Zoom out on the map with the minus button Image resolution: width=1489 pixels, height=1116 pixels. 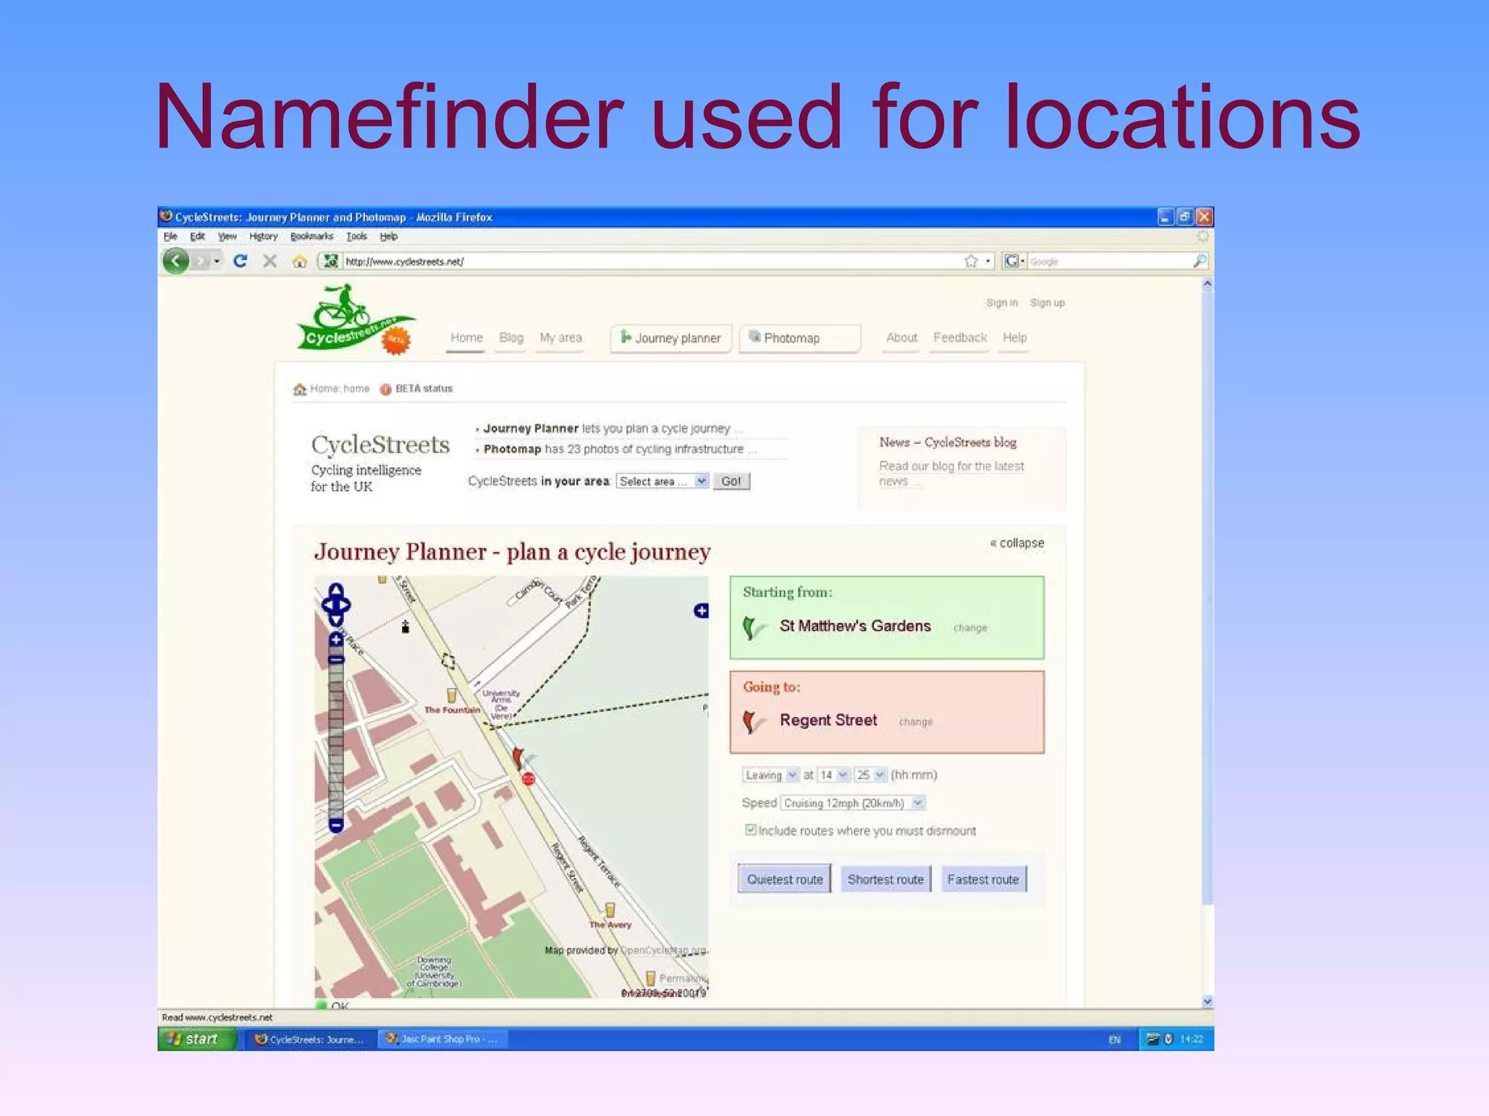(336, 825)
